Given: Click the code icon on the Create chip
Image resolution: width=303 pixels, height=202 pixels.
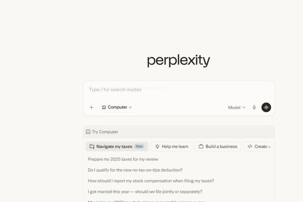Looking at the screenshot, I should [x=250, y=146].
